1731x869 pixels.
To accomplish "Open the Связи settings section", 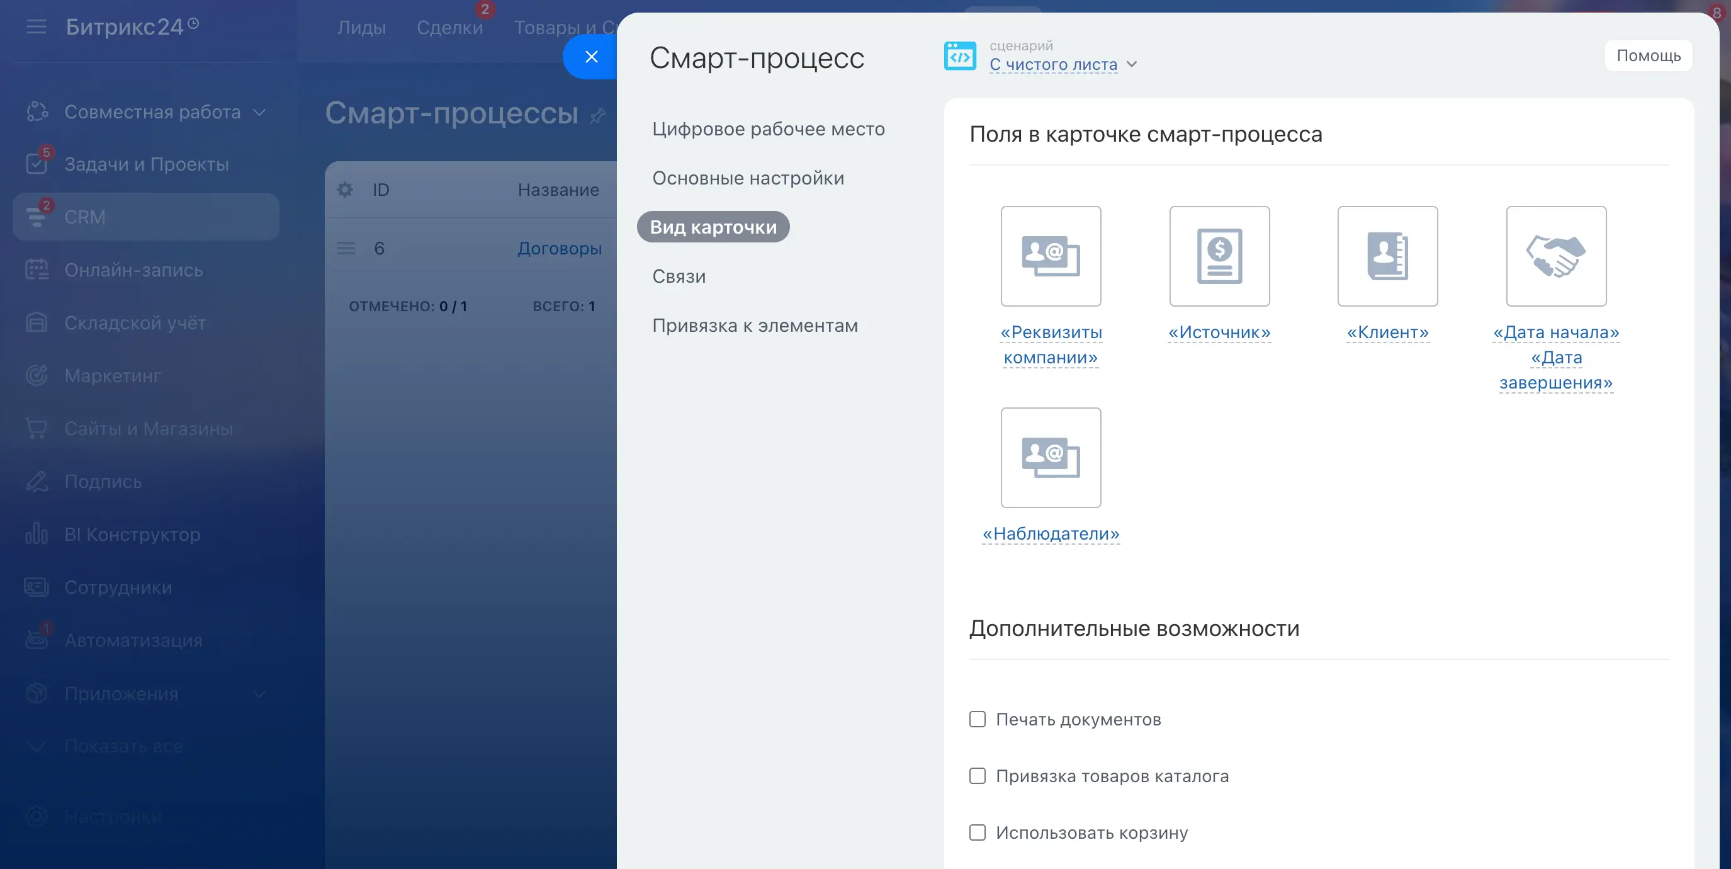I will pyautogui.click(x=679, y=276).
